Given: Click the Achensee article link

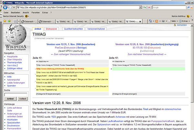Looking at the screenshot, I should [x=120, y=117].
